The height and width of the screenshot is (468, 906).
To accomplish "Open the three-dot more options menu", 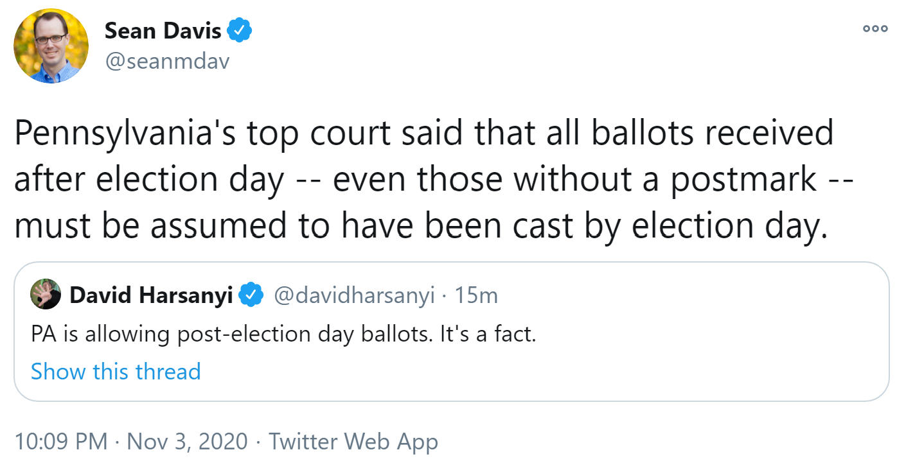I will 875,28.
